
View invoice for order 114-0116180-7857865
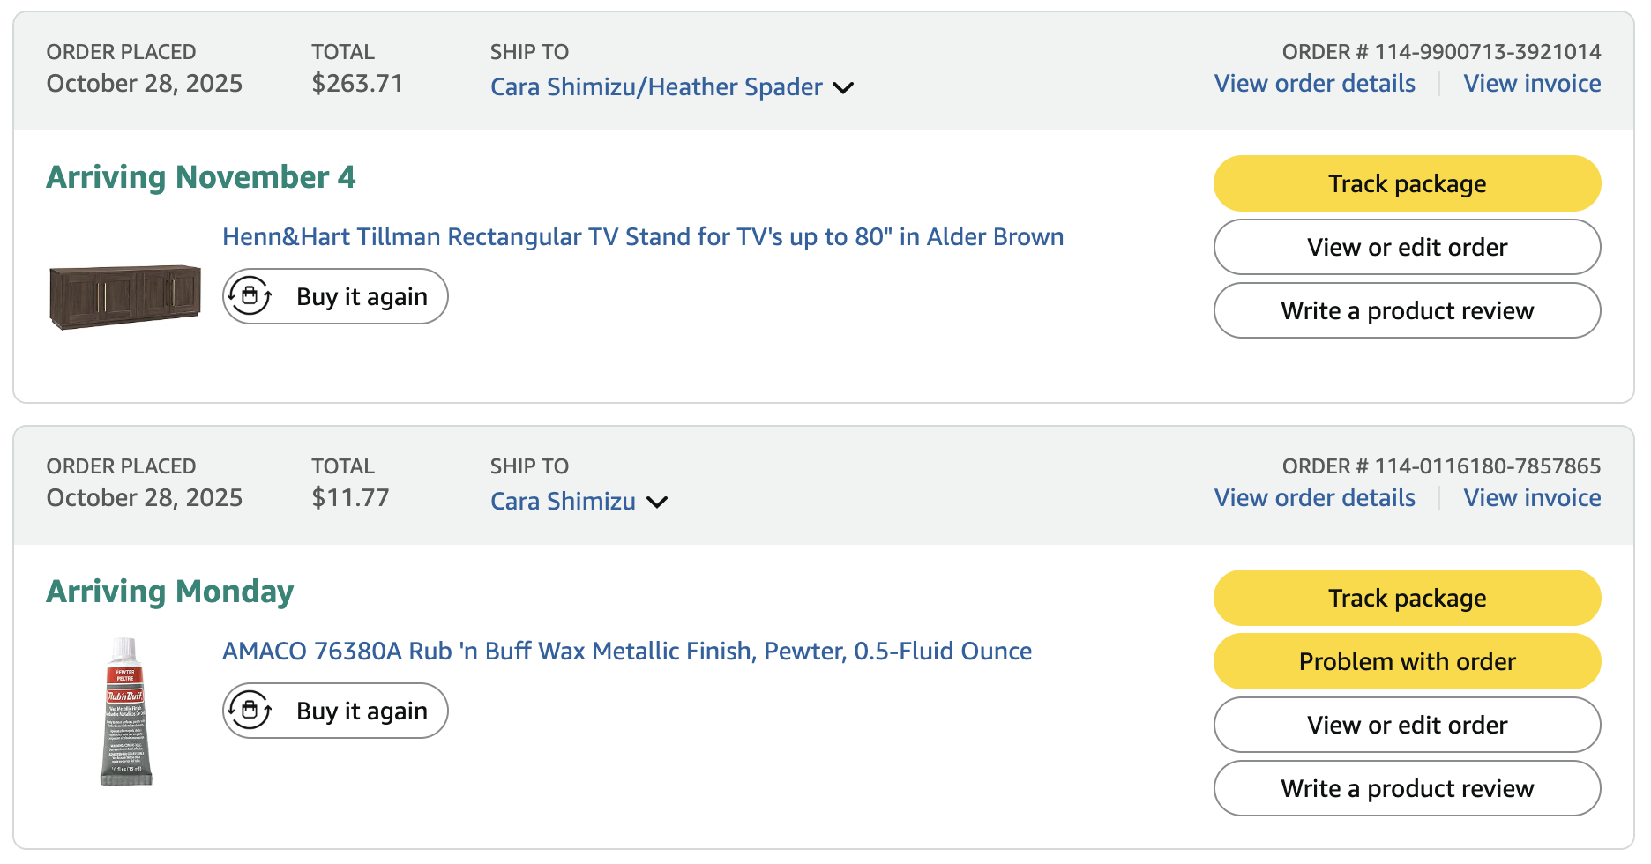pos(1532,497)
